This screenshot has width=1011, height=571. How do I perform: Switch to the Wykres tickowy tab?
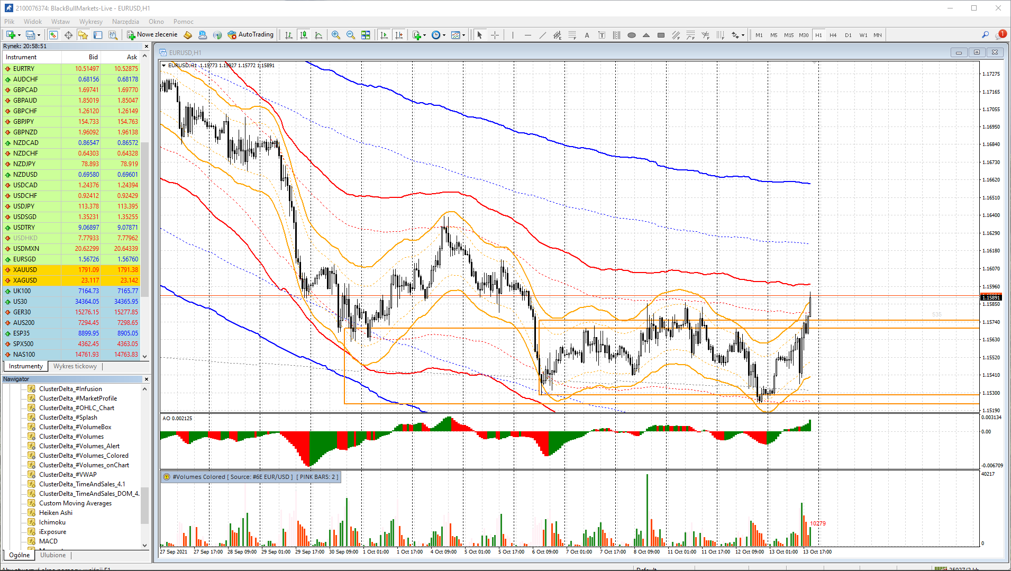click(x=75, y=366)
